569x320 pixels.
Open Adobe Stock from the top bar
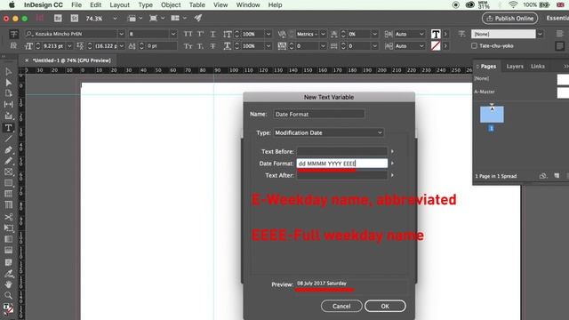75,18
